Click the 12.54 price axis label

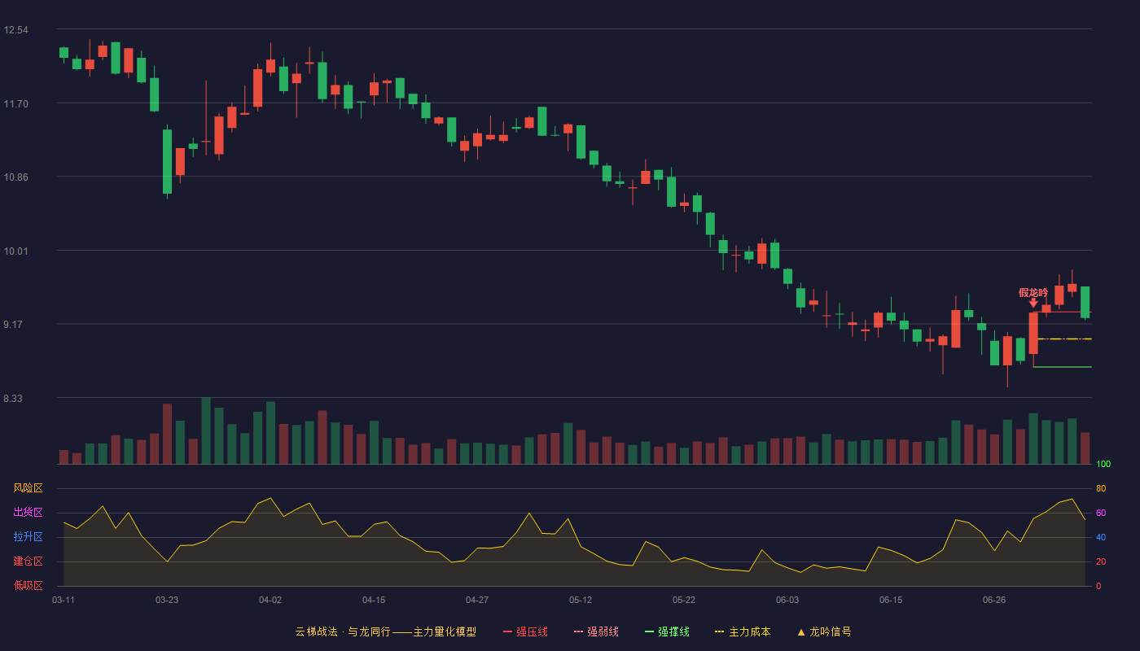point(15,30)
